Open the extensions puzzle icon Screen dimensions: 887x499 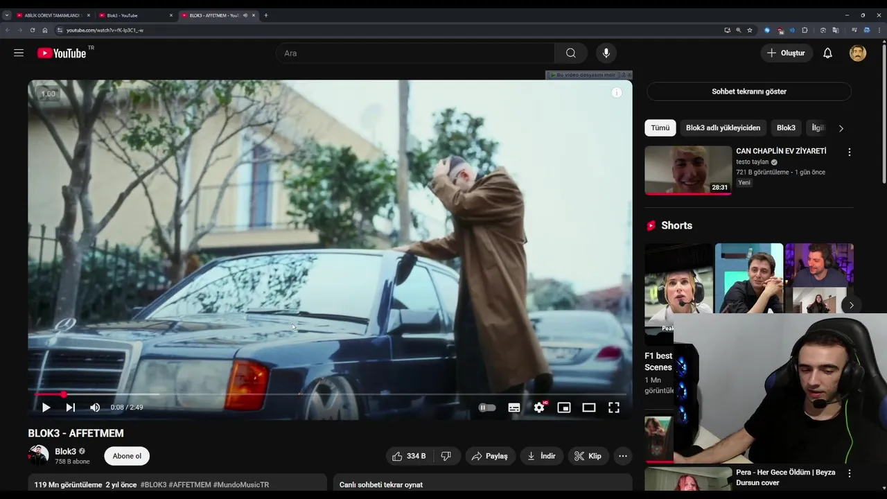tap(805, 30)
